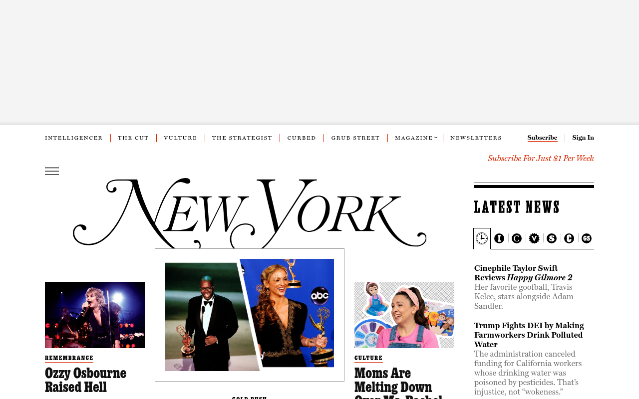This screenshot has height=399, width=639.
Task: Open the Ozzy Osbourne concert photo
Action: tap(95, 315)
